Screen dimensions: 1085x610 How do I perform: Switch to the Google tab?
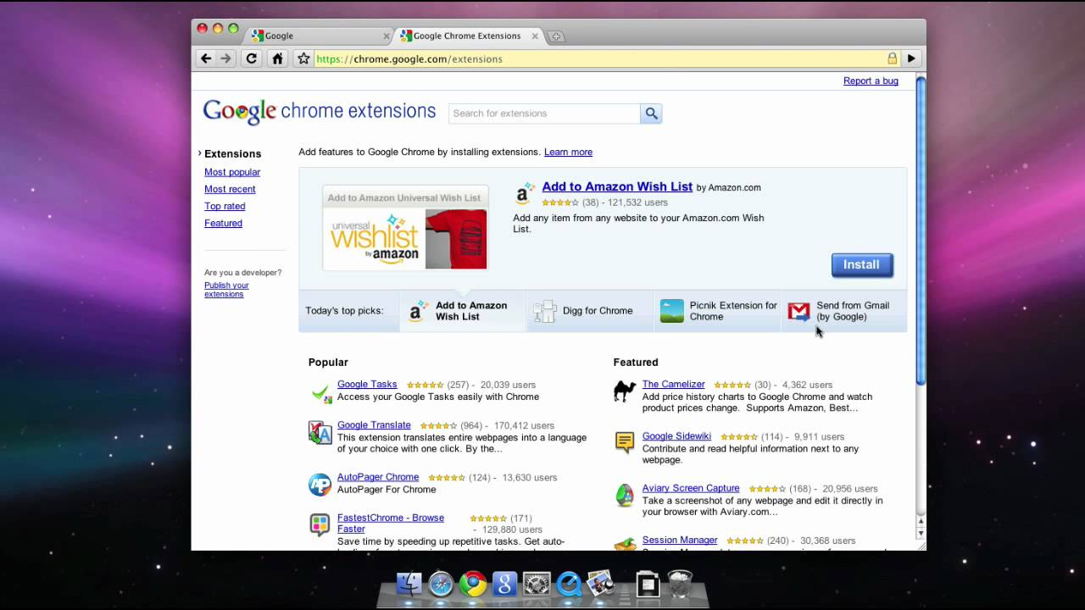coord(320,36)
